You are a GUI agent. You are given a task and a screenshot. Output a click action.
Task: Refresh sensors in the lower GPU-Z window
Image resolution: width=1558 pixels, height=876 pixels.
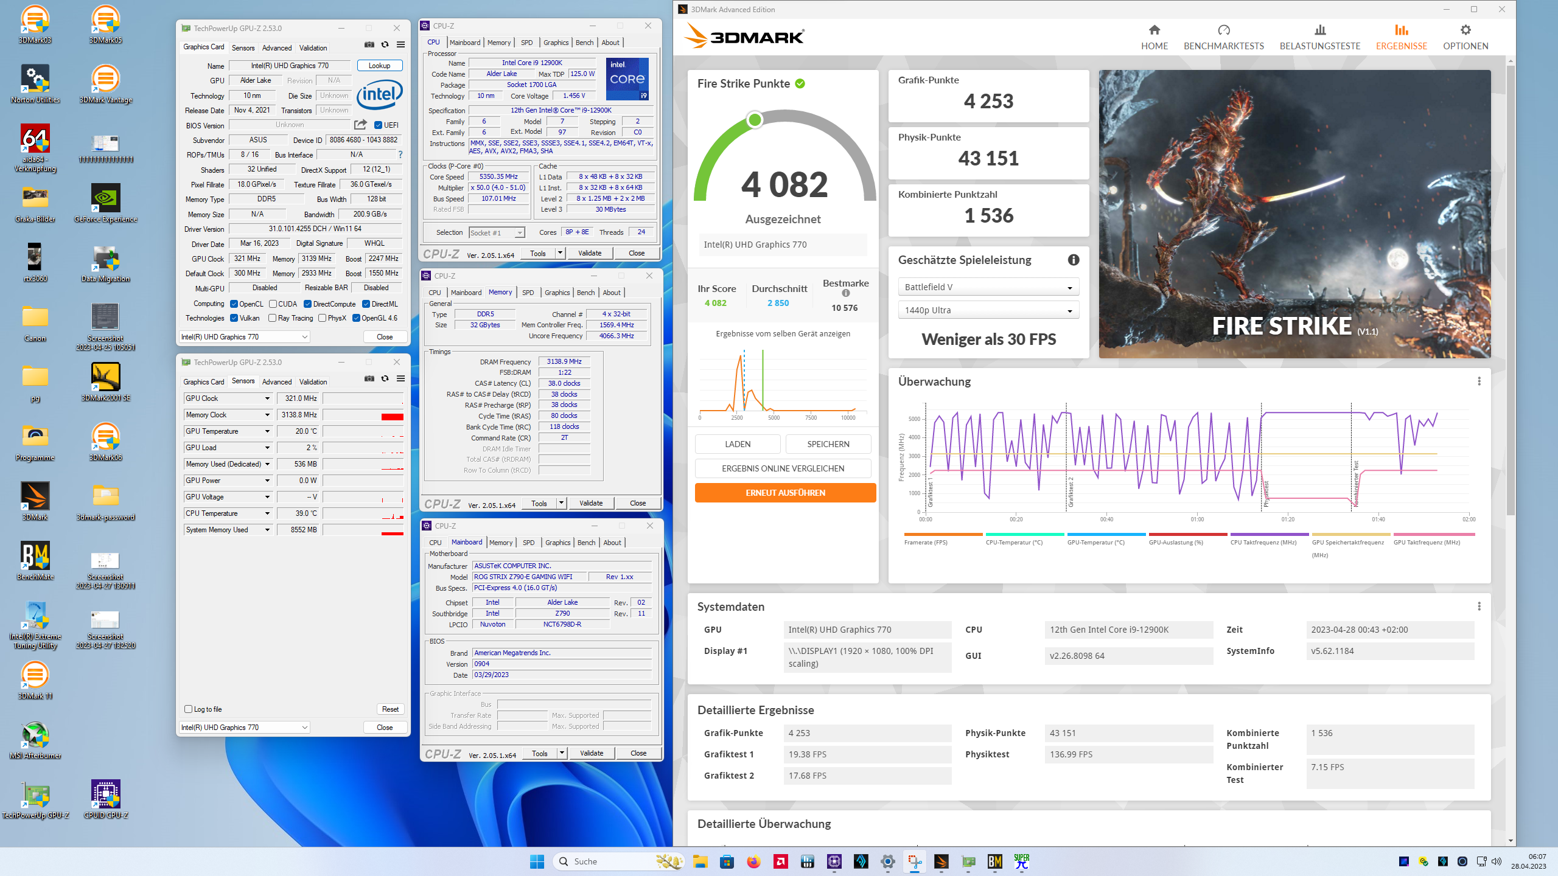tap(385, 378)
